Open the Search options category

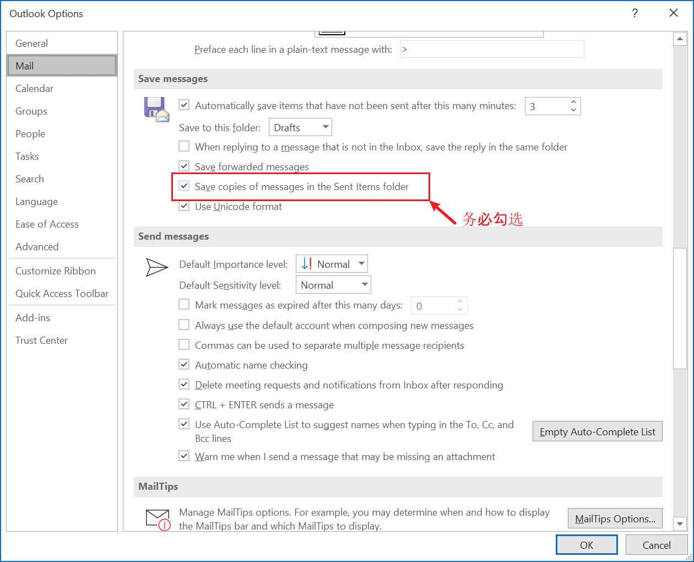coord(62,179)
